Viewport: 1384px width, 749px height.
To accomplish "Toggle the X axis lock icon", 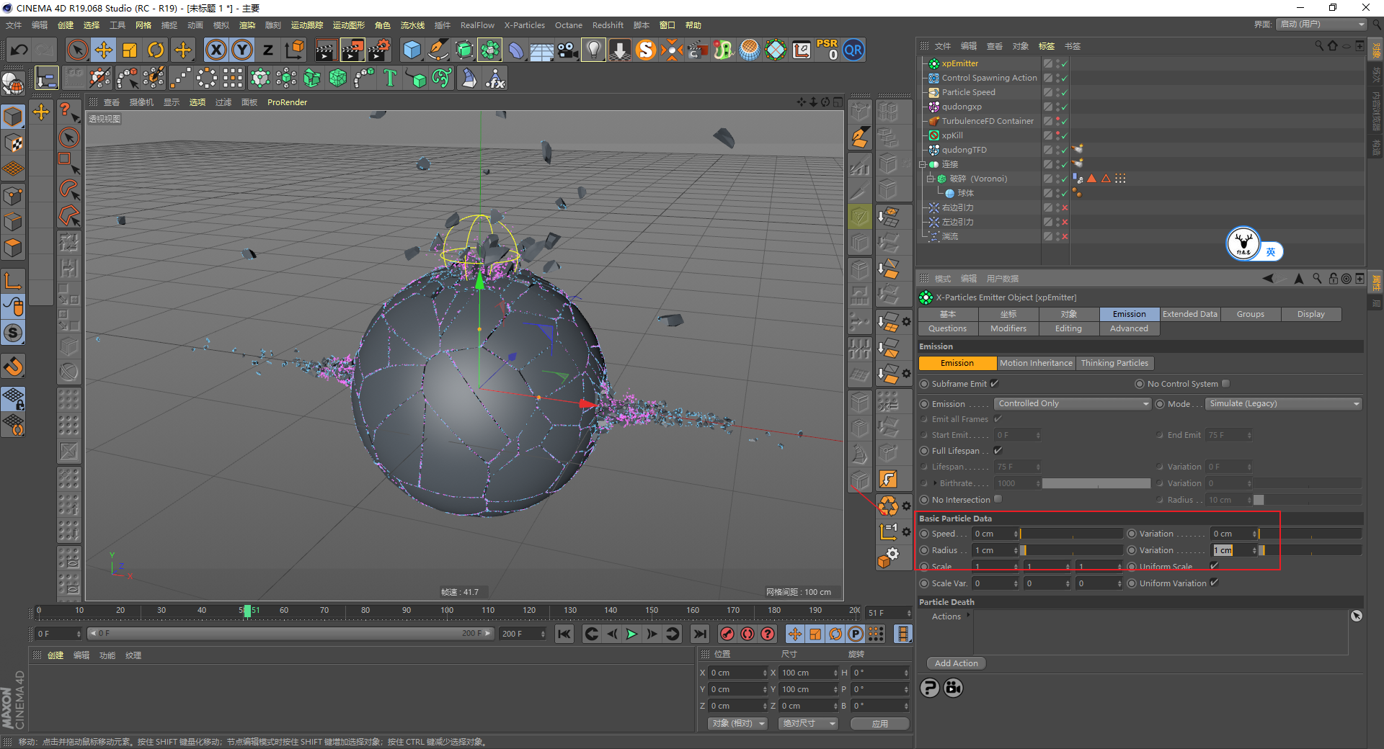I will (x=216, y=50).
